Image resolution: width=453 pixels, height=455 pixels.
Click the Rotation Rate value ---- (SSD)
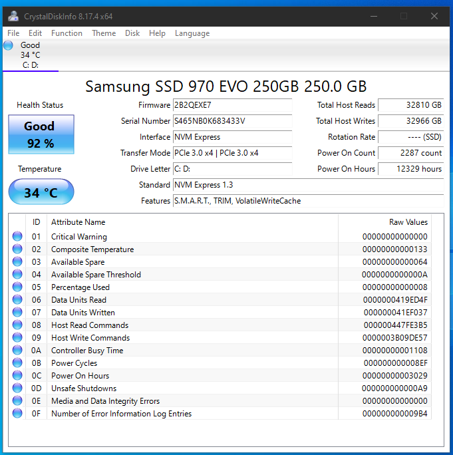[411, 137]
